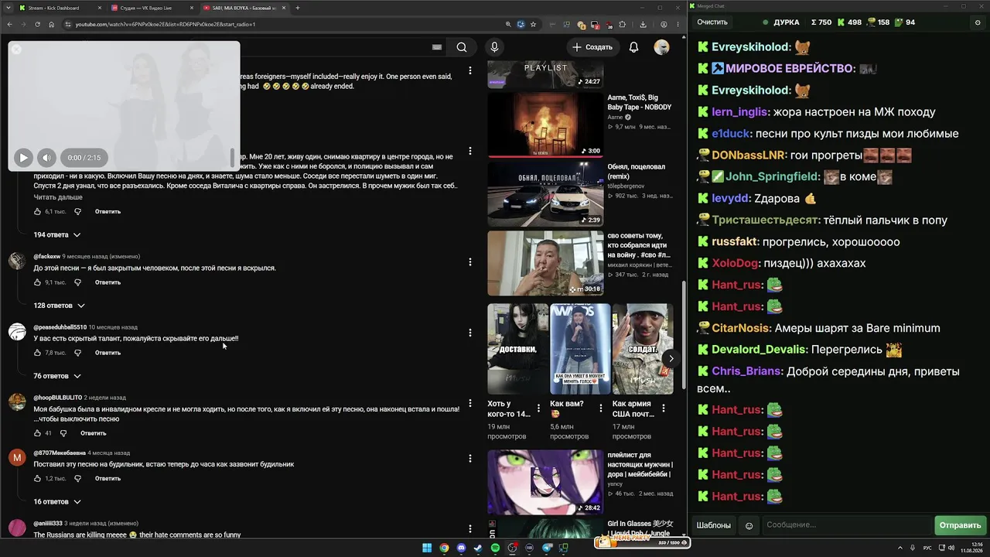The width and height of the screenshot is (990, 557).
Task: Open Spotify from the taskbar
Action: click(x=495, y=548)
